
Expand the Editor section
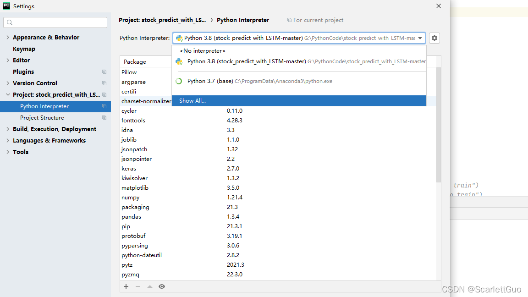[x=8, y=60]
